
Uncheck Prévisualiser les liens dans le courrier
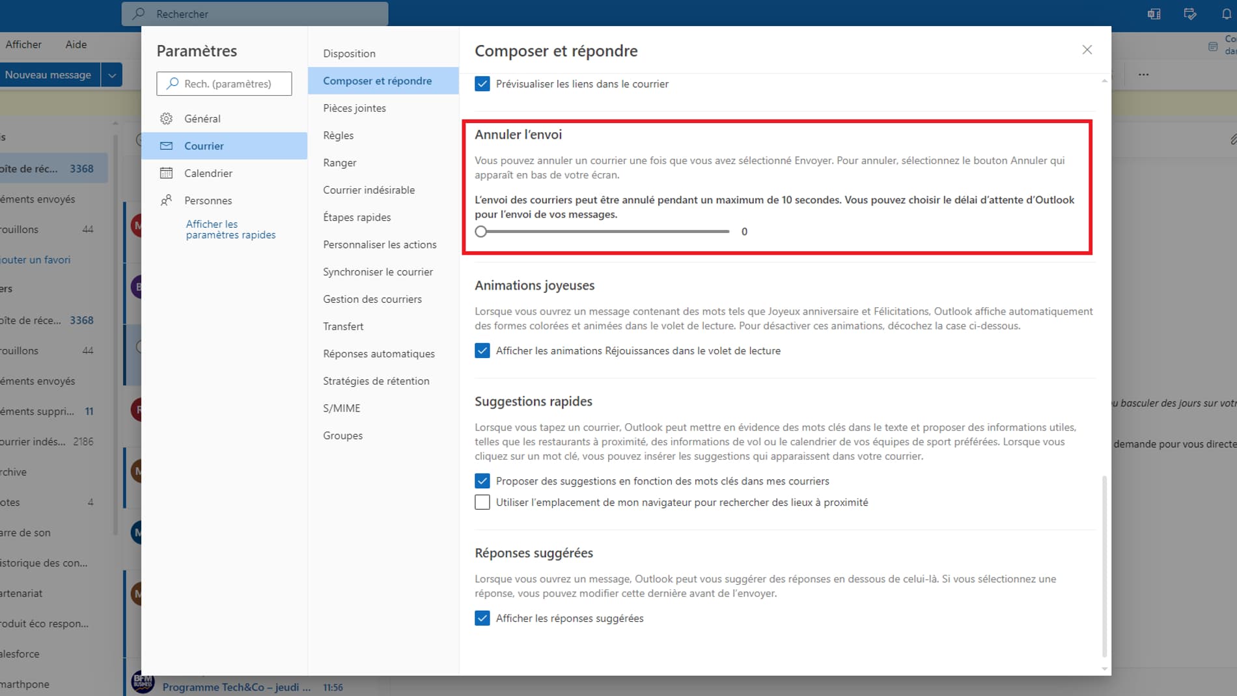point(482,84)
